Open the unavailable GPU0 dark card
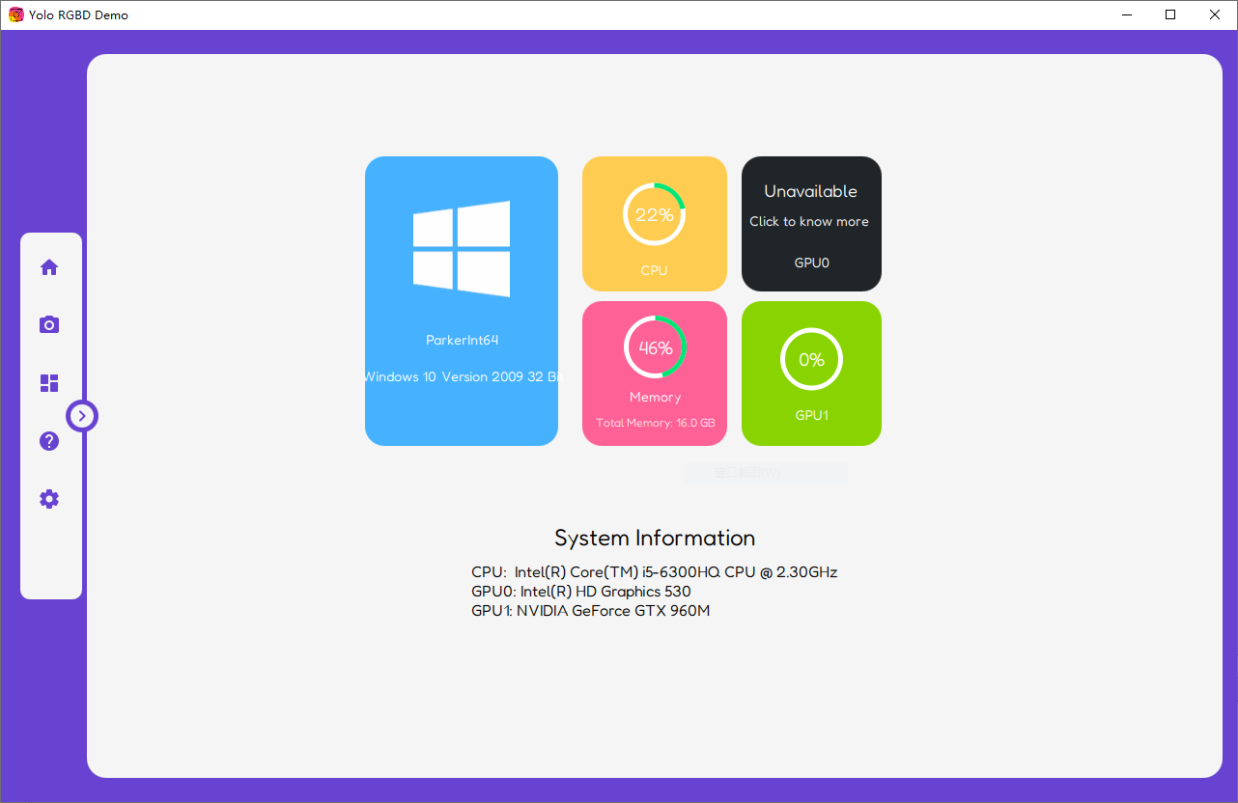Image resolution: width=1238 pixels, height=803 pixels. point(811,224)
